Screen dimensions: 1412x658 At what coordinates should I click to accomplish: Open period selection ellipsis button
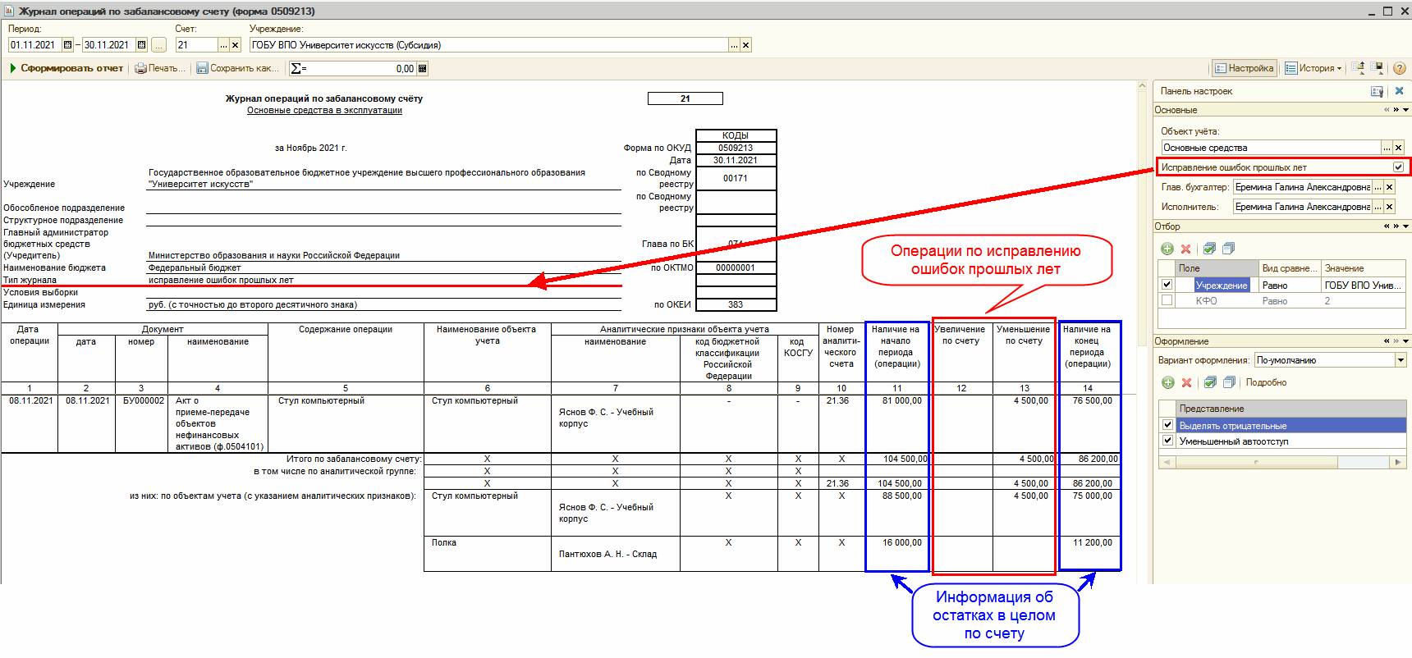(159, 45)
